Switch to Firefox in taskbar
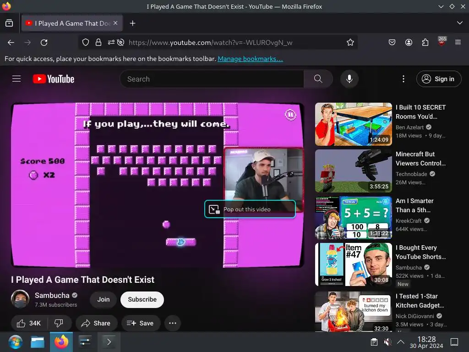469x352 pixels. point(61,342)
